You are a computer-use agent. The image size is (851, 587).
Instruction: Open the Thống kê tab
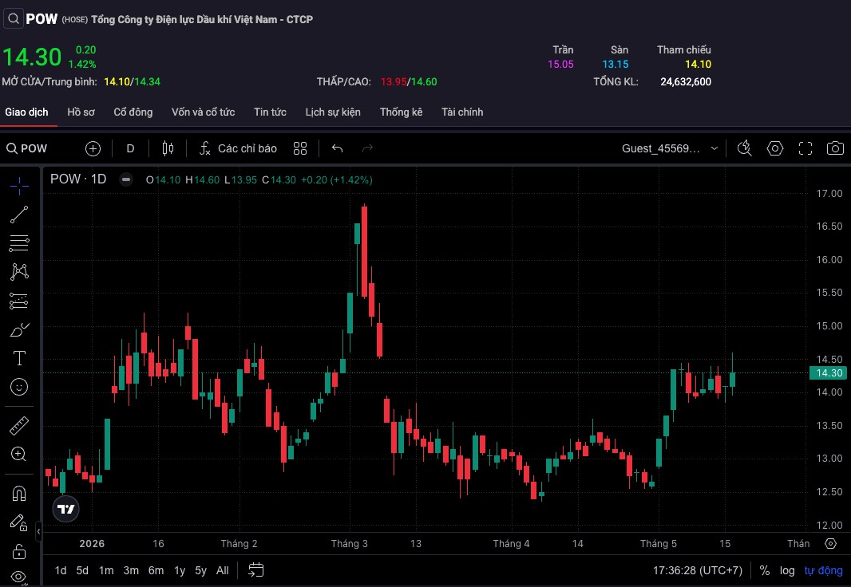point(401,112)
